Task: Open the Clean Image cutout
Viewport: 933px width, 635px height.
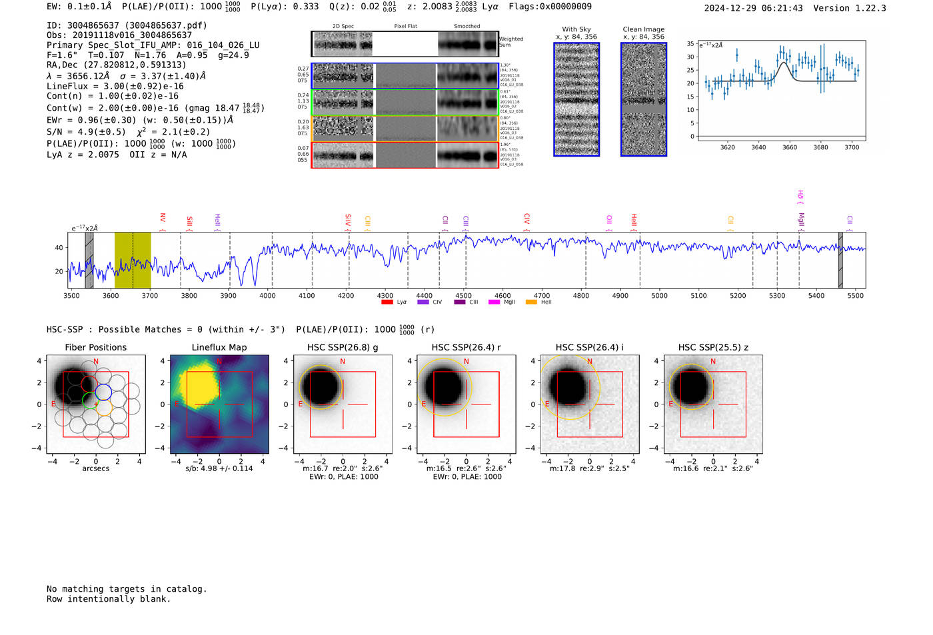Action: point(644,99)
